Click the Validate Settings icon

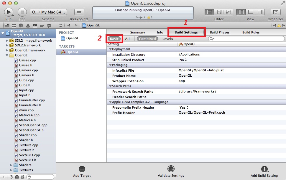pos(171,169)
